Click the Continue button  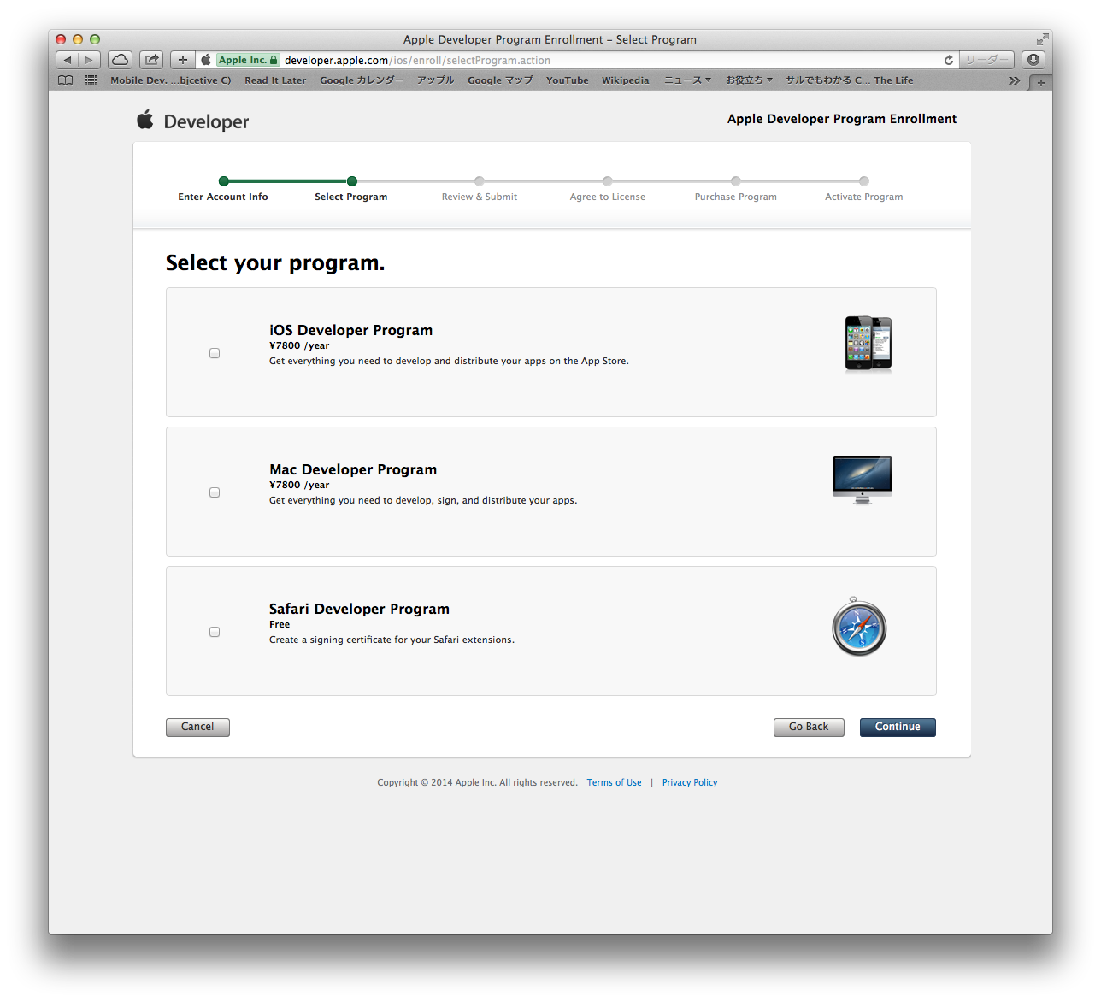(x=898, y=727)
